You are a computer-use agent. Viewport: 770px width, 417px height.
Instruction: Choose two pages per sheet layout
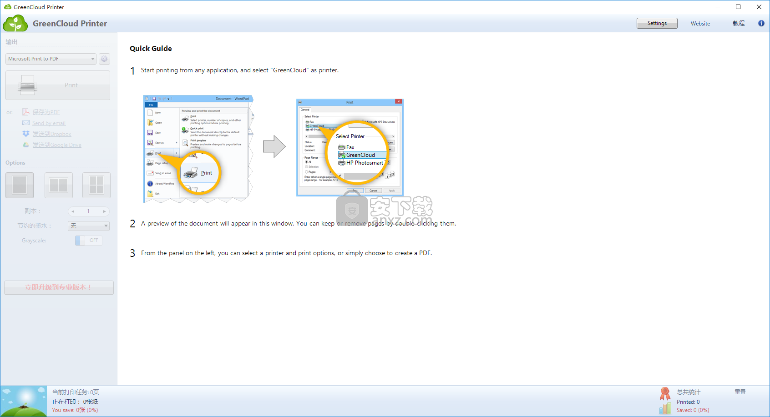(59, 185)
